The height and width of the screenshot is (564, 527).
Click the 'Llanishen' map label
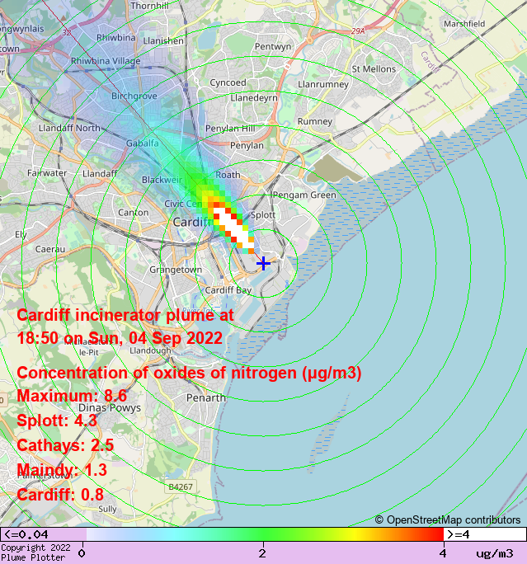[x=163, y=41]
